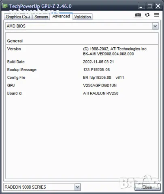This screenshot has width=164, height=194.
Task: Maximize the GPU-Z window
Action: (150, 6)
